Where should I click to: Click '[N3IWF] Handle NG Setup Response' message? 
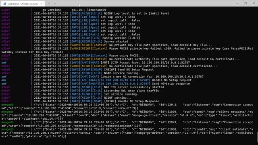click(x=131, y=101)
